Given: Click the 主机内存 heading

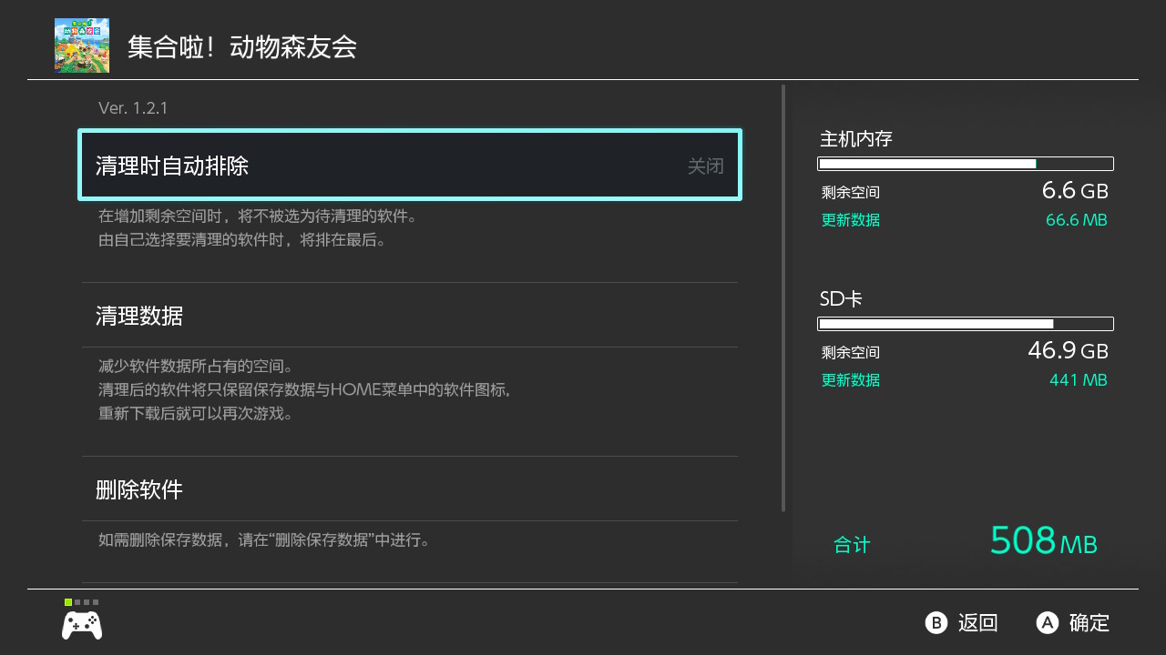Looking at the screenshot, I should [x=856, y=139].
